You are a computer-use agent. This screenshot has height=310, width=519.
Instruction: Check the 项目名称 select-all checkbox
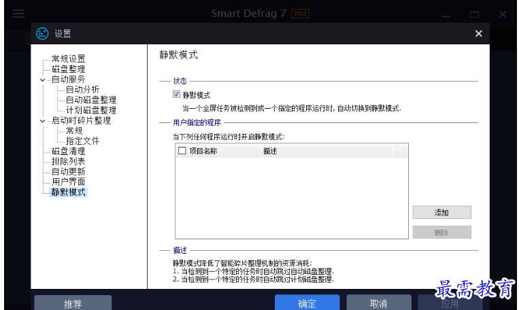[182, 151]
